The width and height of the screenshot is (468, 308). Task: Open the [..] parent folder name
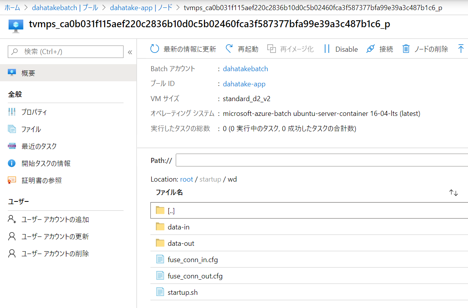pos(171,210)
